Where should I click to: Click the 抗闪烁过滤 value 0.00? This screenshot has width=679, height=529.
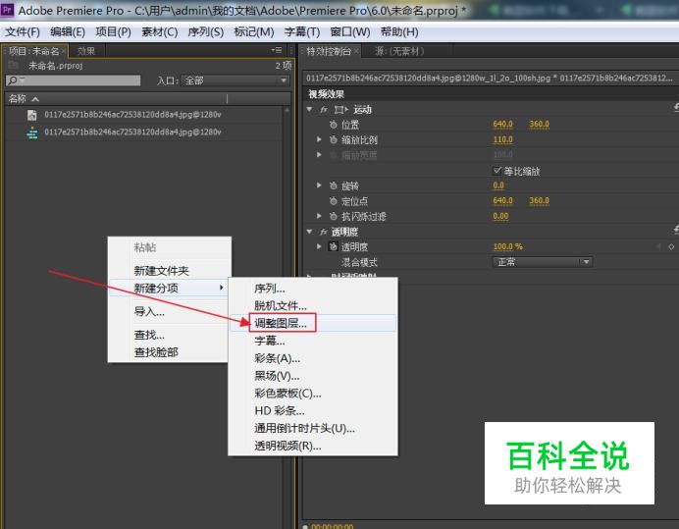click(500, 216)
